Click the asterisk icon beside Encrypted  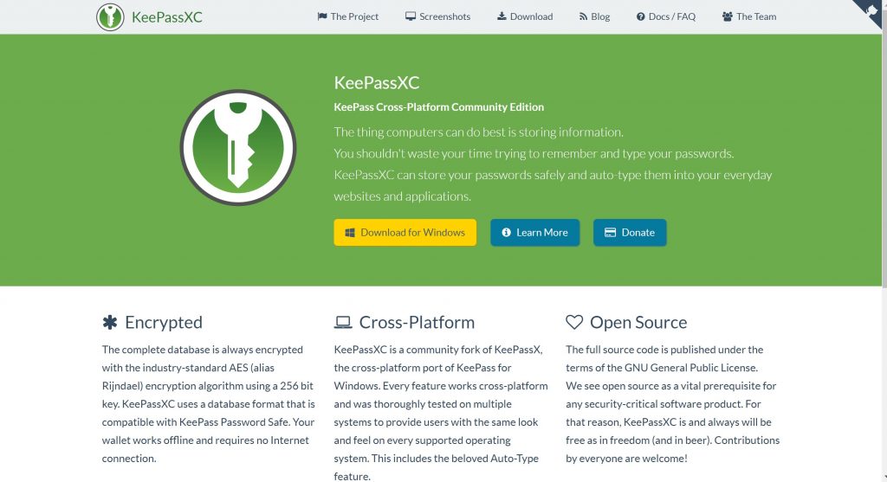coord(110,322)
